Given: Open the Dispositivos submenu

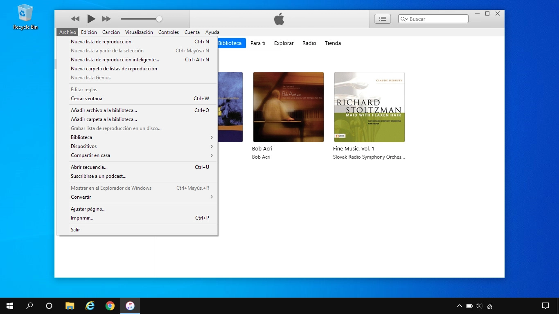Looking at the screenshot, I should 83,146.
